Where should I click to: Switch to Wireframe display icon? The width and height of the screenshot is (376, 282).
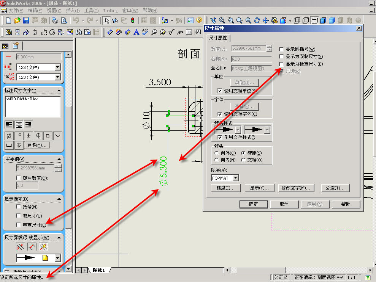coord(297,20)
